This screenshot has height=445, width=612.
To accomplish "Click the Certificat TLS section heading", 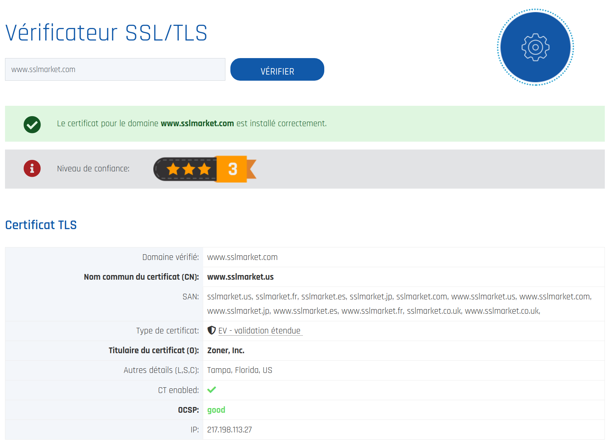I will (x=41, y=225).
